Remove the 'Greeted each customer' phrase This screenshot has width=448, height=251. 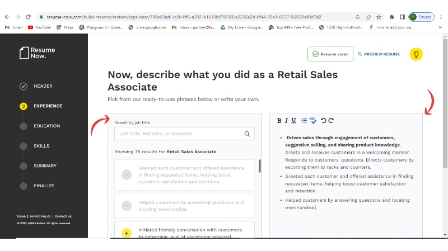127,175
